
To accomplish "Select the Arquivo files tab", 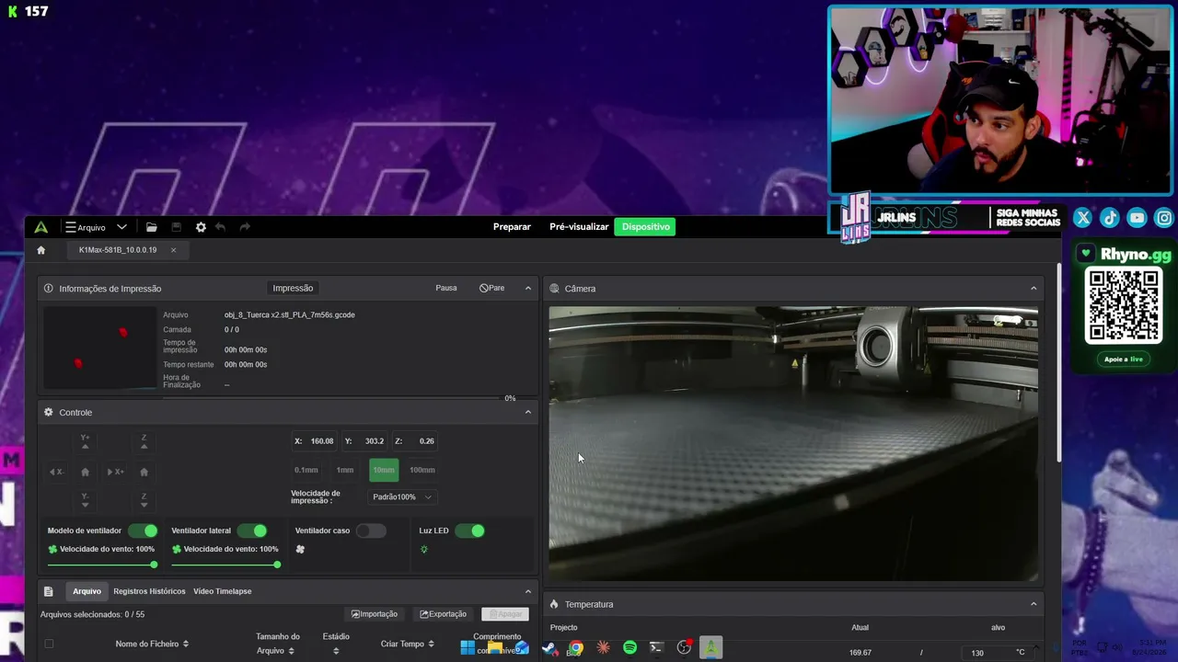I will (x=87, y=591).
